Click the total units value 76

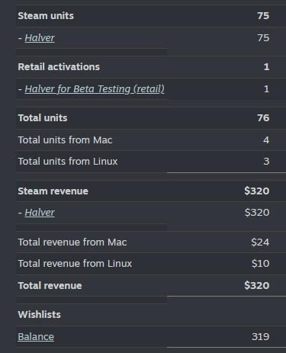tap(263, 118)
